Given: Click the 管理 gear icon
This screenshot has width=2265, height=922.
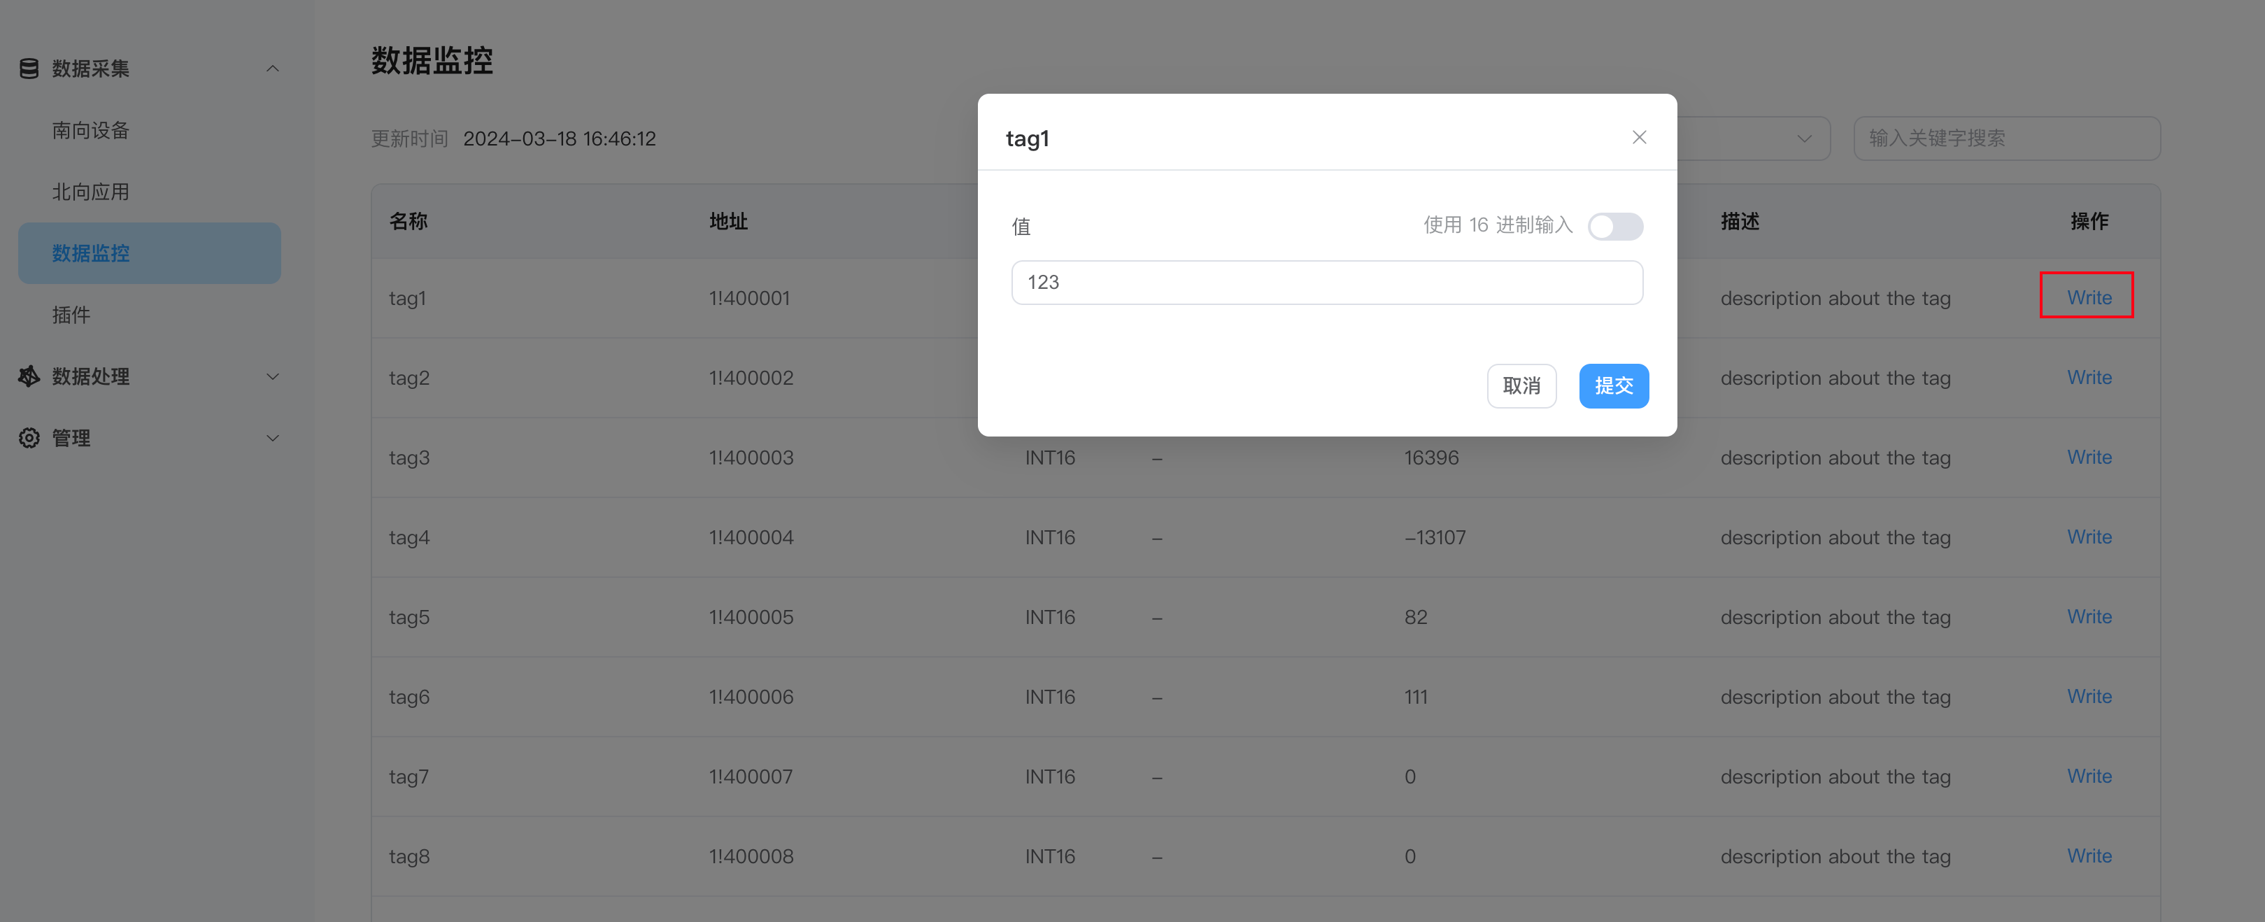Looking at the screenshot, I should point(29,438).
